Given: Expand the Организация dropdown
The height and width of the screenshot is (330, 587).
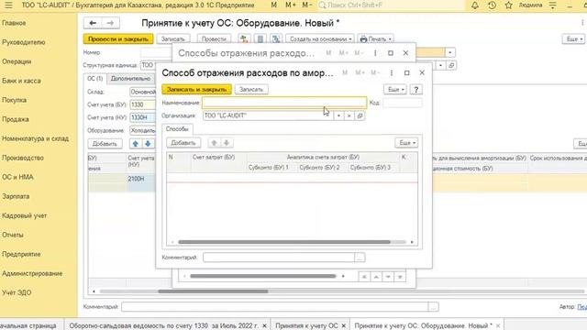Looking at the screenshot, I should coord(338,116).
